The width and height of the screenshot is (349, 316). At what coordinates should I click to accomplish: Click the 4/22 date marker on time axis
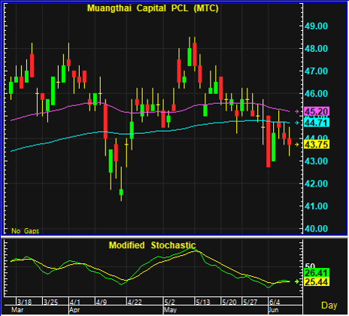[135, 302]
